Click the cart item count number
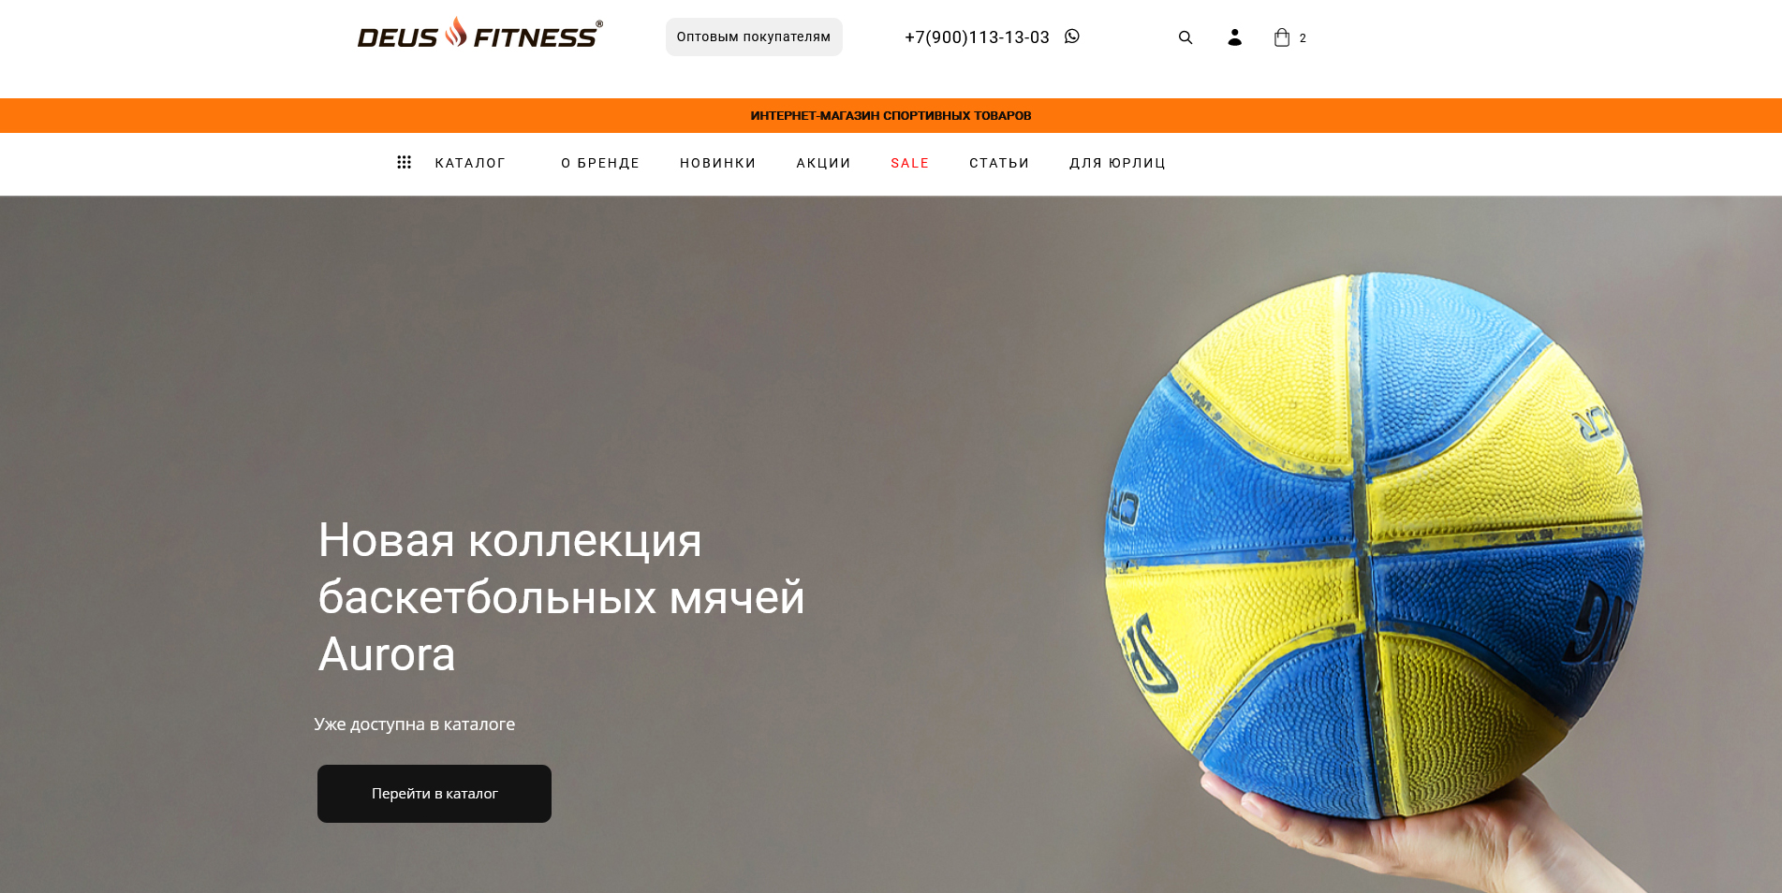 [1303, 38]
